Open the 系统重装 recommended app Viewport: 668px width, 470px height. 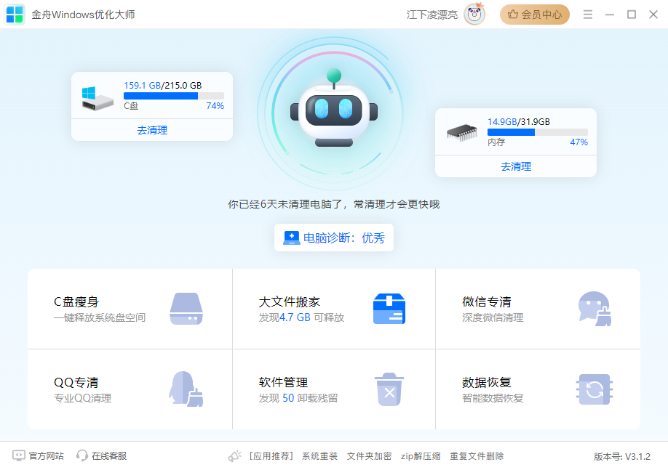[x=319, y=456]
